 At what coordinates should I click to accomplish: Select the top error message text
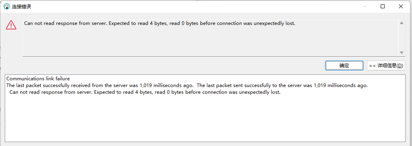(159, 23)
